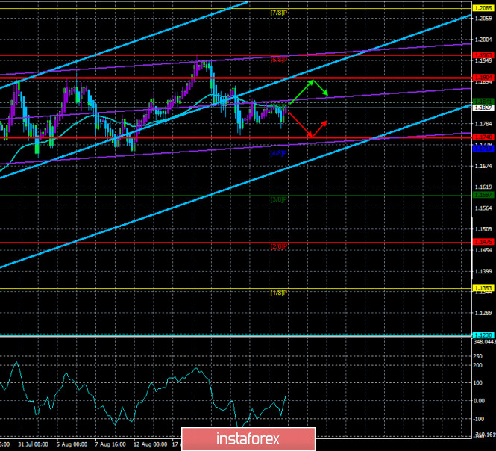Click the red 1.1963 price tag
The image size is (496, 451).
[483, 55]
